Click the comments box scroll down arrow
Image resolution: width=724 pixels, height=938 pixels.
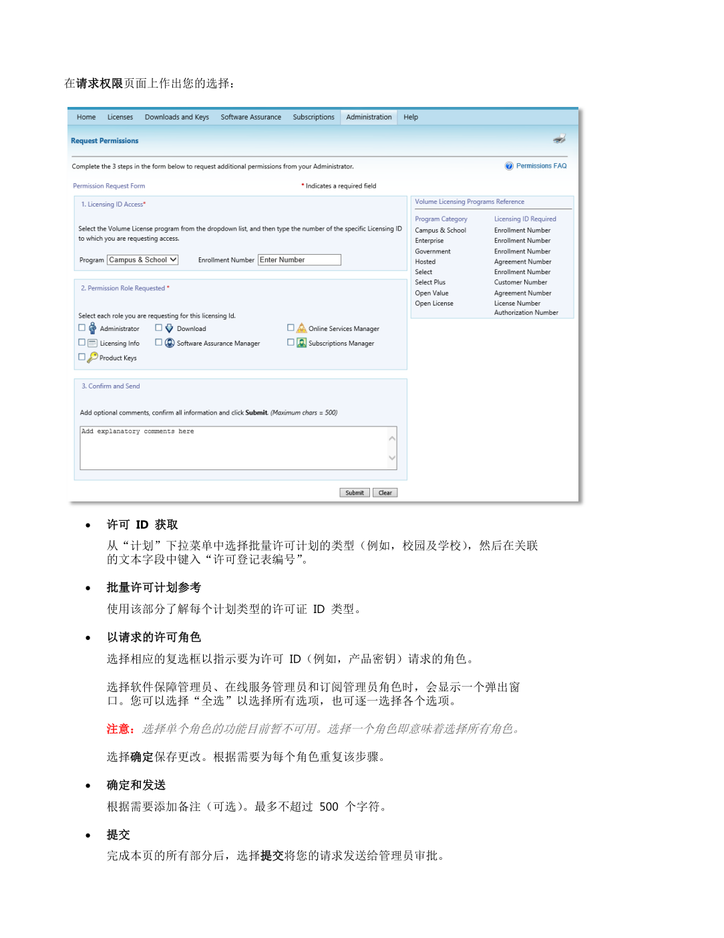point(392,458)
